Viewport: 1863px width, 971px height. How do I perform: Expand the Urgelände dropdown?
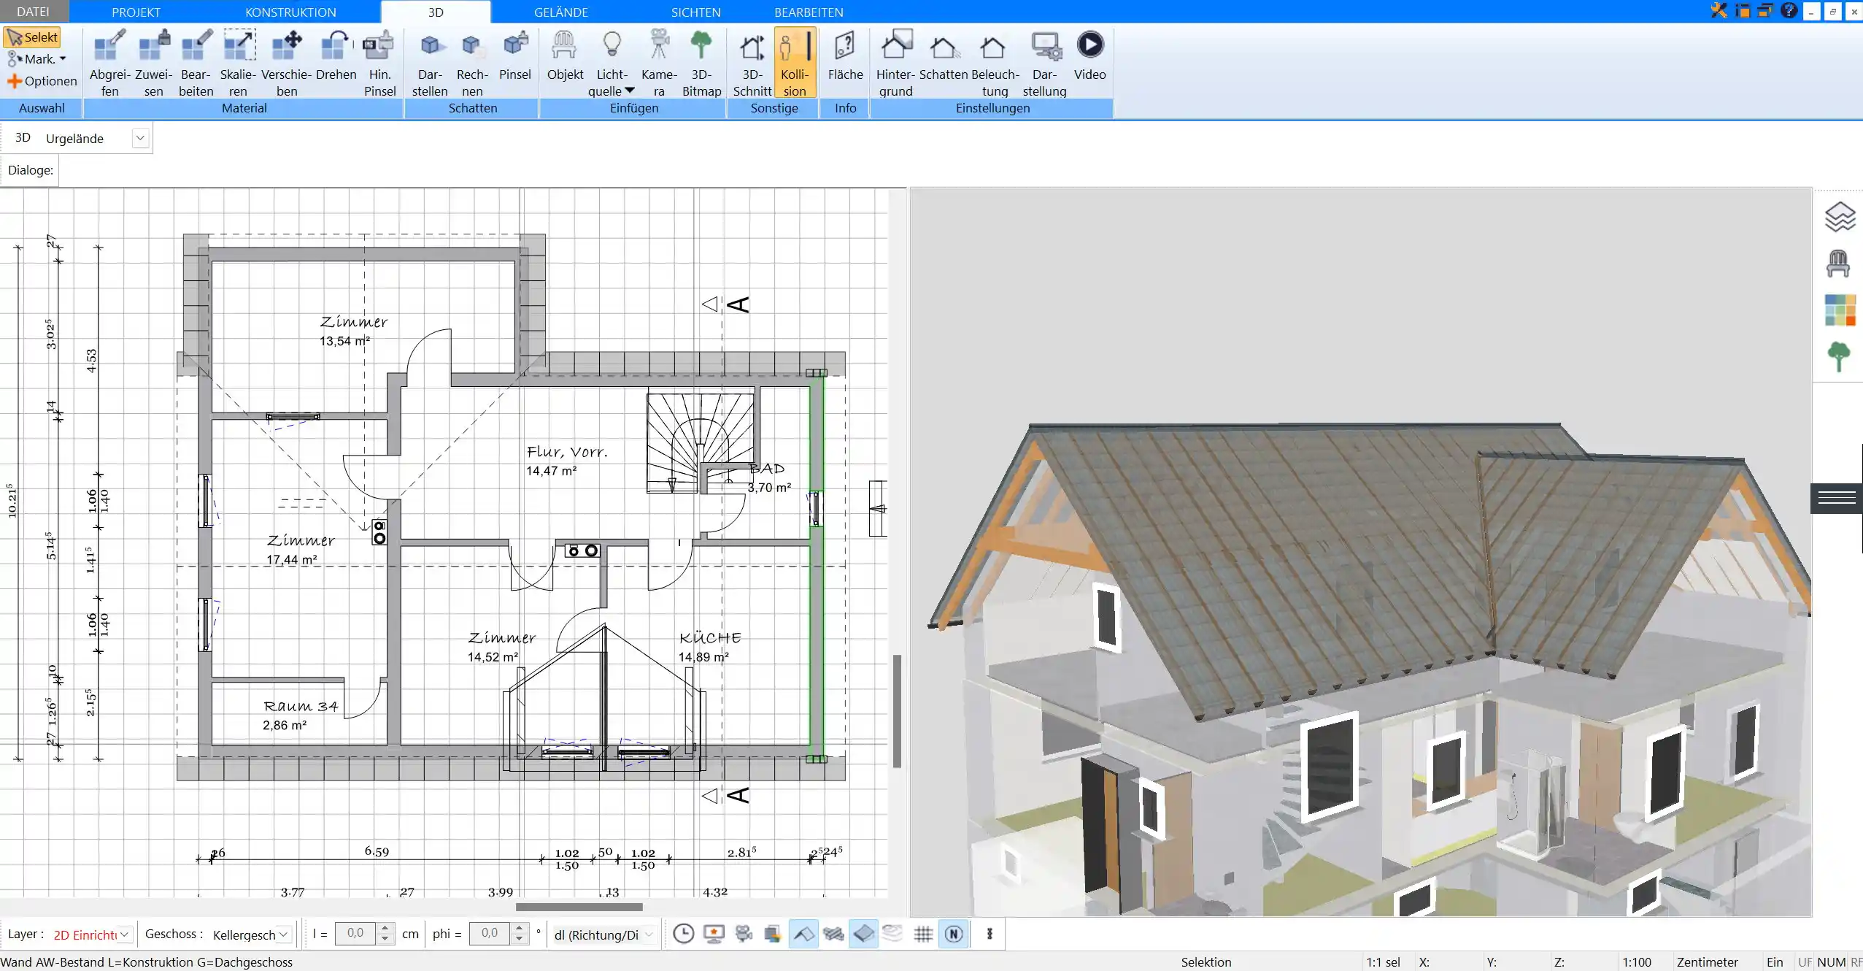[140, 138]
